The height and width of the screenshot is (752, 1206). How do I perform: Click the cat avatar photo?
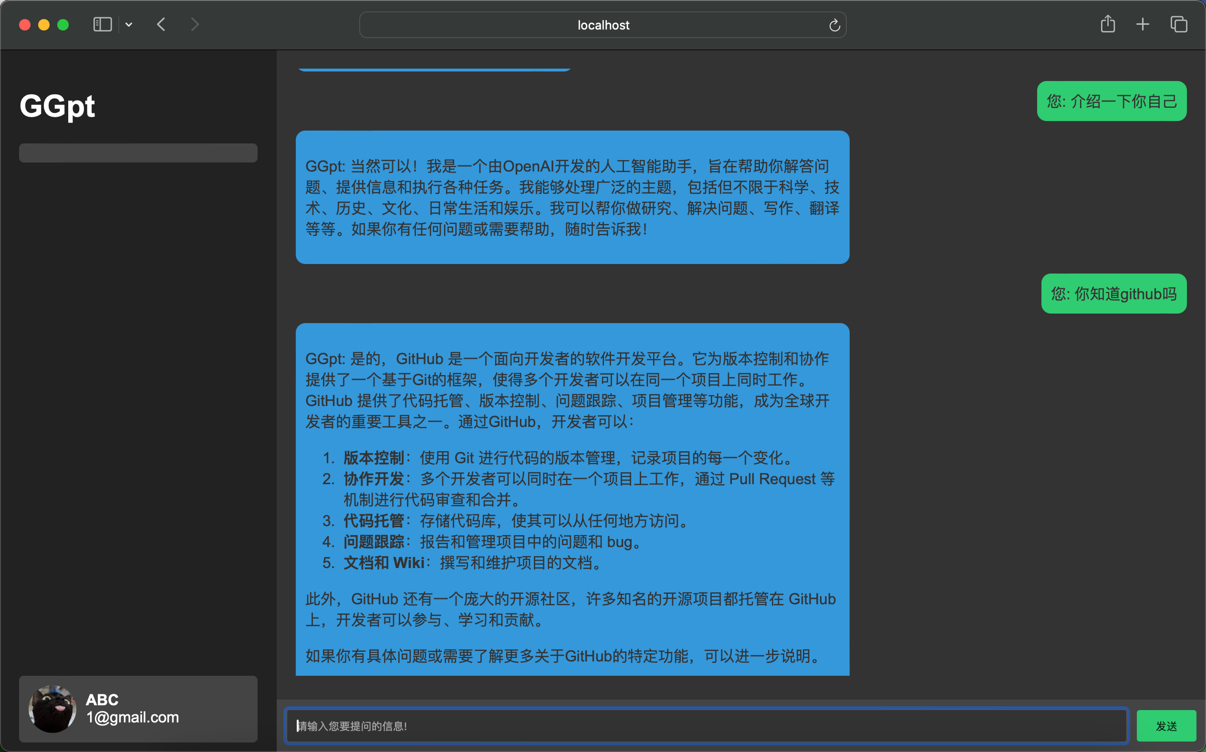click(x=52, y=709)
